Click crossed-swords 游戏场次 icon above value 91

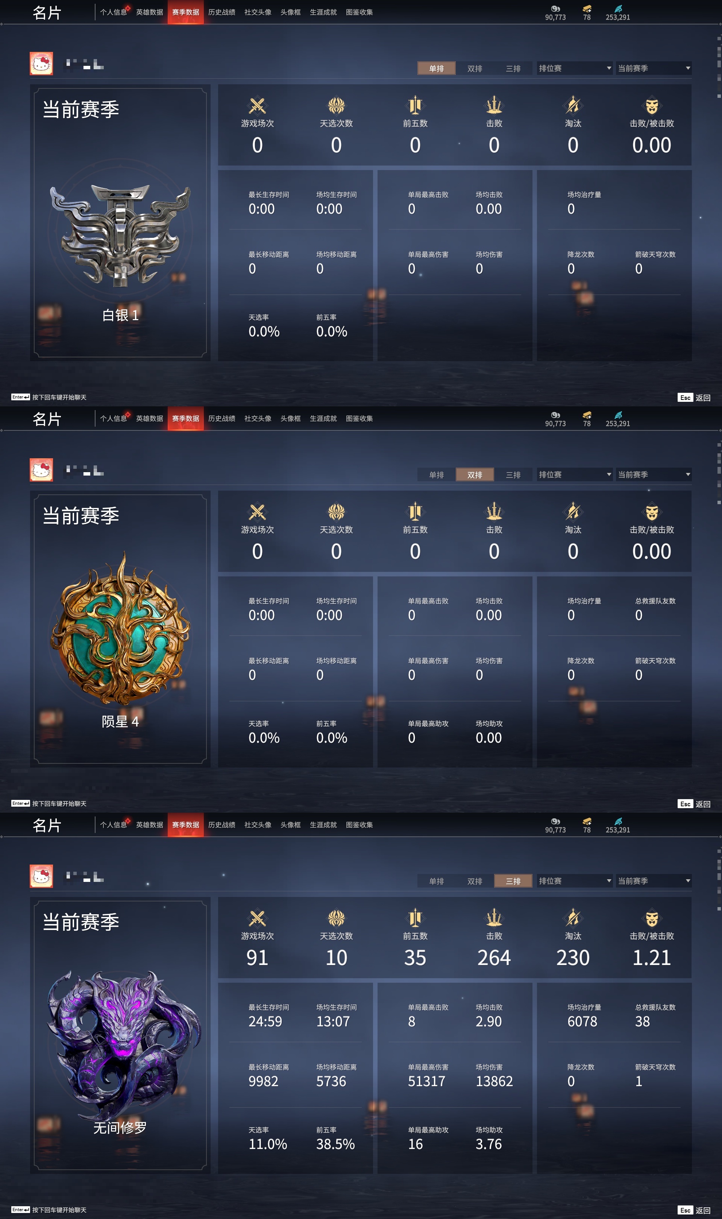[257, 918]
